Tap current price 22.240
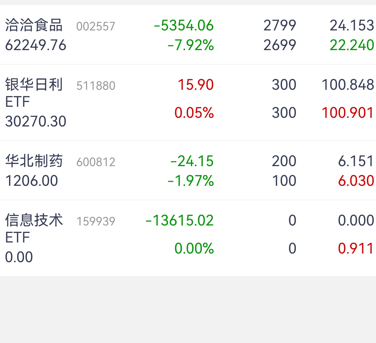 point(352,45)
